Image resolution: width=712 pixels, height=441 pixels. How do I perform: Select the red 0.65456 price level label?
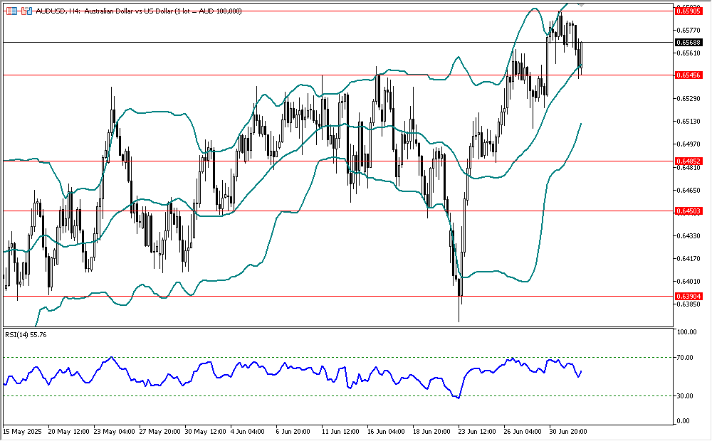click(689, 75)
